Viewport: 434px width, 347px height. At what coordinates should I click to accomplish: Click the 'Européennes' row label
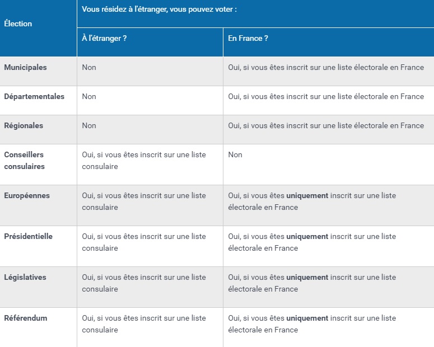pos(27,195)
